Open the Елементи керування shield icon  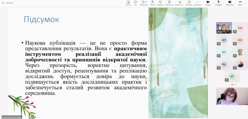179,3
